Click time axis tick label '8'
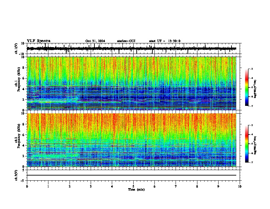Screen dimensions: 270x209 pyautogui.click(x=197, y=186)
